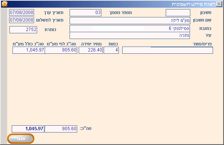Viewport: 224px width, 145px height.
Task: Click the חשבון label
Action: (x=206, y=12)
